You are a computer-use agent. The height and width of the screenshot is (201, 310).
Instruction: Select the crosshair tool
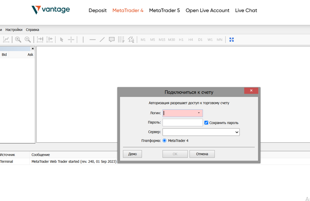71,40
